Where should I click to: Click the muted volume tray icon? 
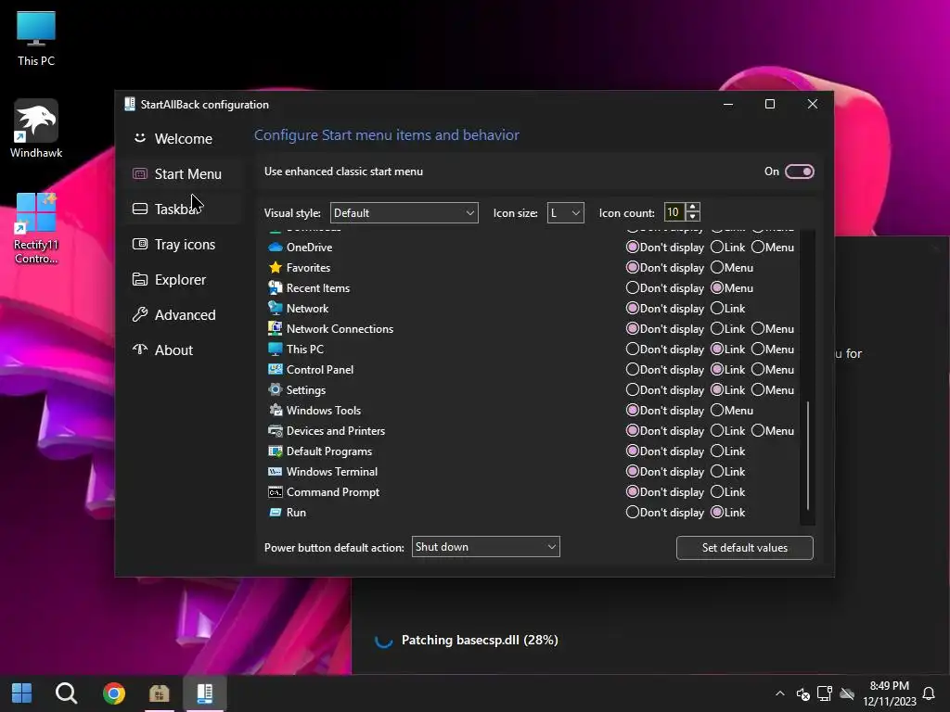(803, 693)
